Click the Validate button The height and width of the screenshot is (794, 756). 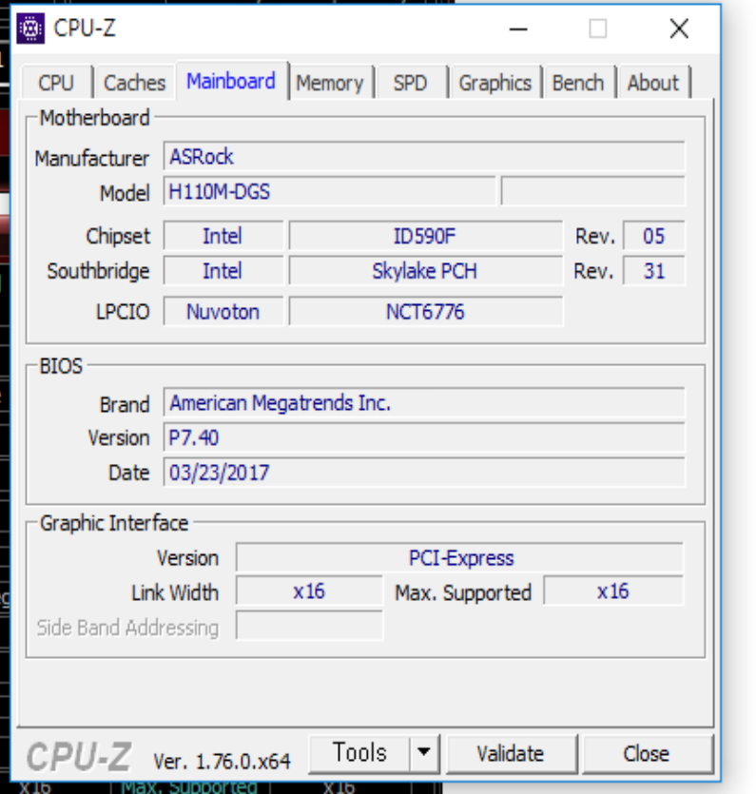tap(511, 754)
